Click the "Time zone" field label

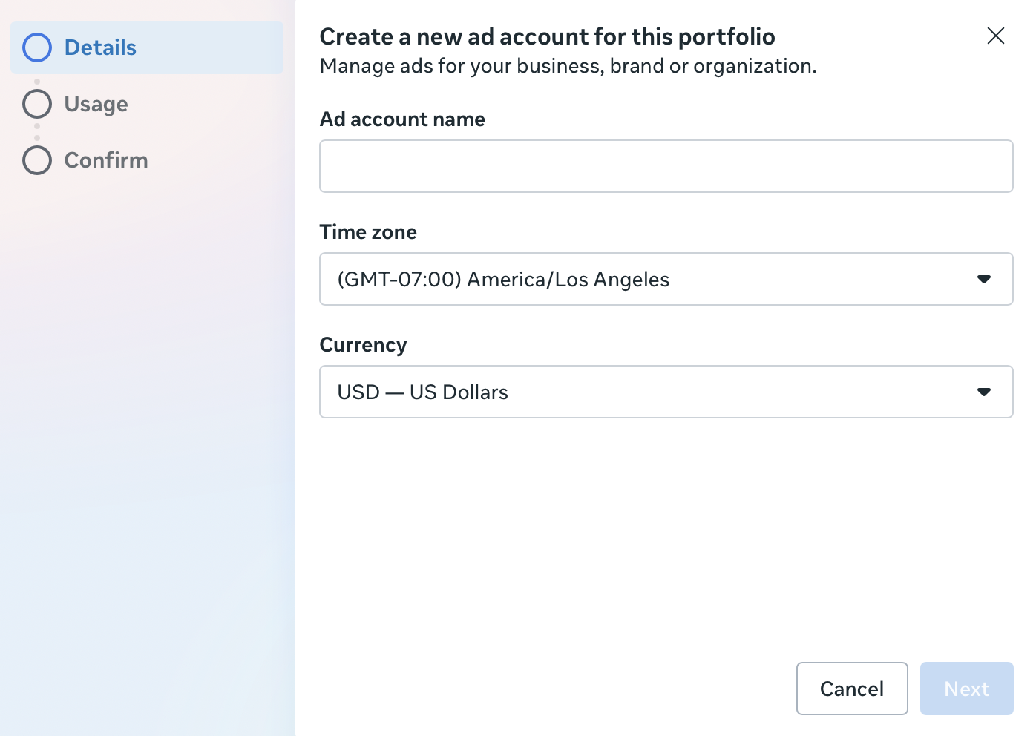pos(368,232)
